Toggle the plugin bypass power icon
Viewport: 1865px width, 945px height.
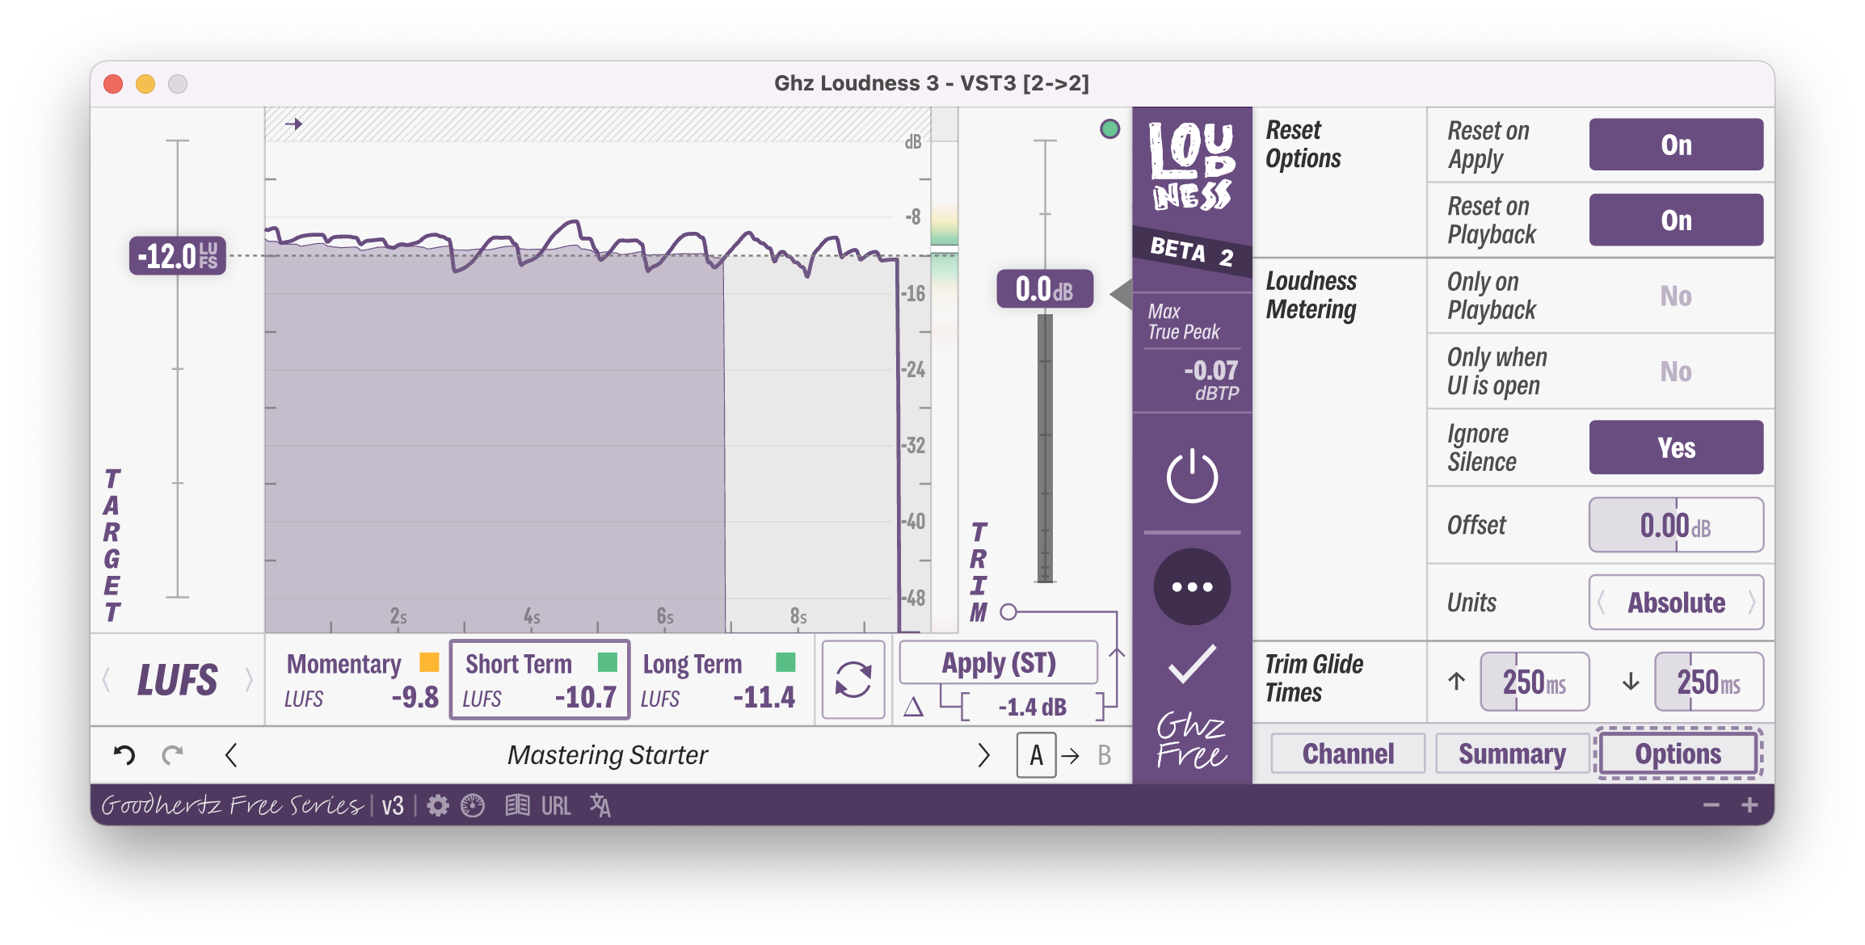coord(1191,476)
